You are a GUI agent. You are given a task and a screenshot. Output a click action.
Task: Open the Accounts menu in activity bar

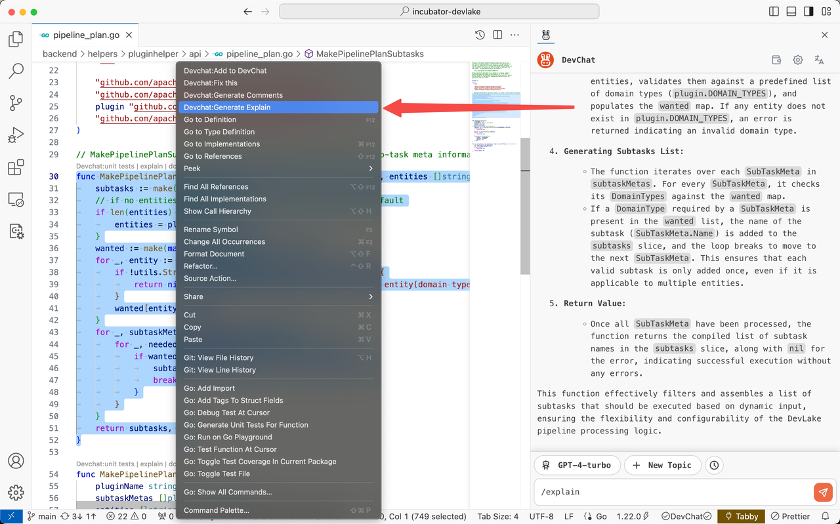16,461
